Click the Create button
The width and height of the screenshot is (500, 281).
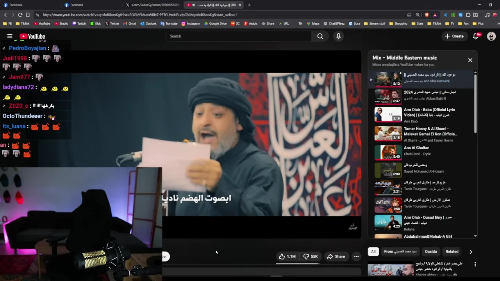(x=454, y=36)
